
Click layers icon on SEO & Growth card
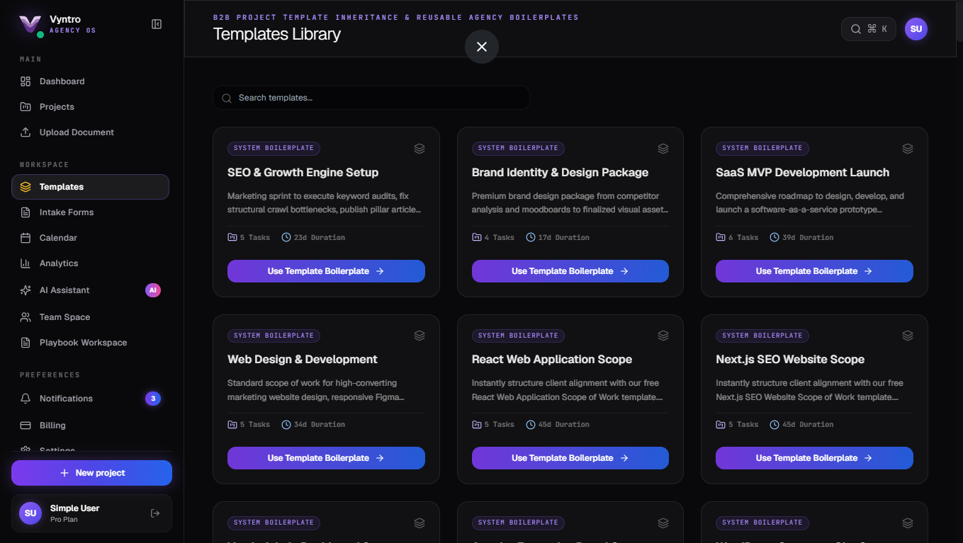click(419, 149)
